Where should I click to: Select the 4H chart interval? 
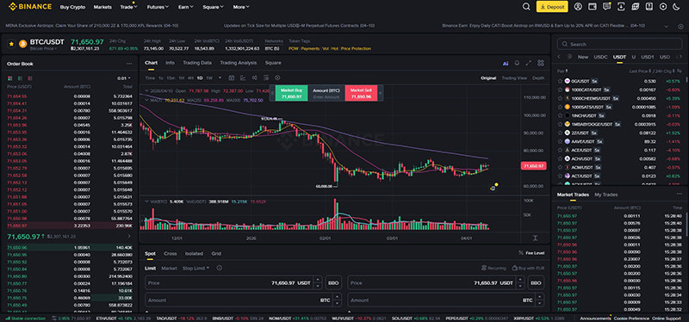[x=190, y=77]
